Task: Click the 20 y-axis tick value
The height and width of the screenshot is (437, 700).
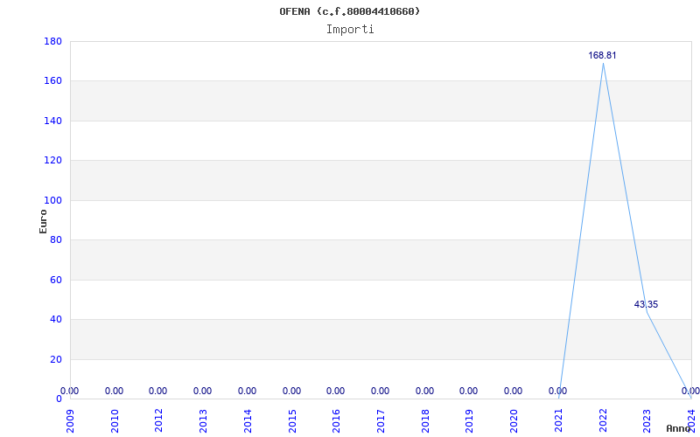Action: [x=56, y=359]
